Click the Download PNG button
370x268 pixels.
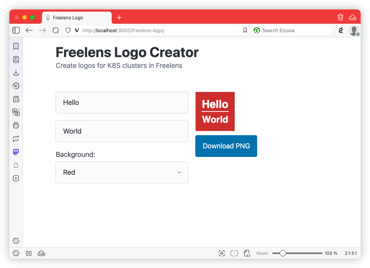[x=226, y=146]
